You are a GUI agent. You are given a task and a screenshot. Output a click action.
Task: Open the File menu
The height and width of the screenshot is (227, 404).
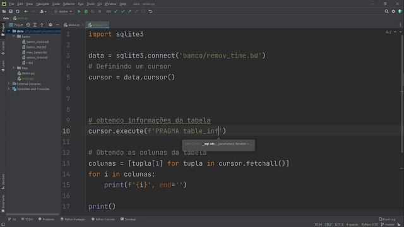[11, 4]
